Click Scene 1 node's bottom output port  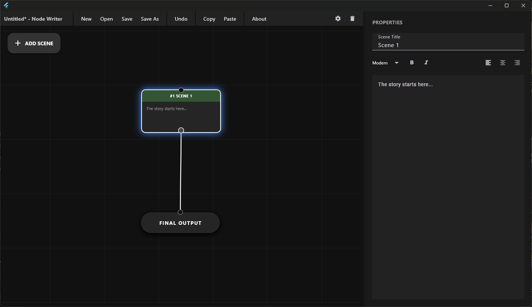pos(181,130)
